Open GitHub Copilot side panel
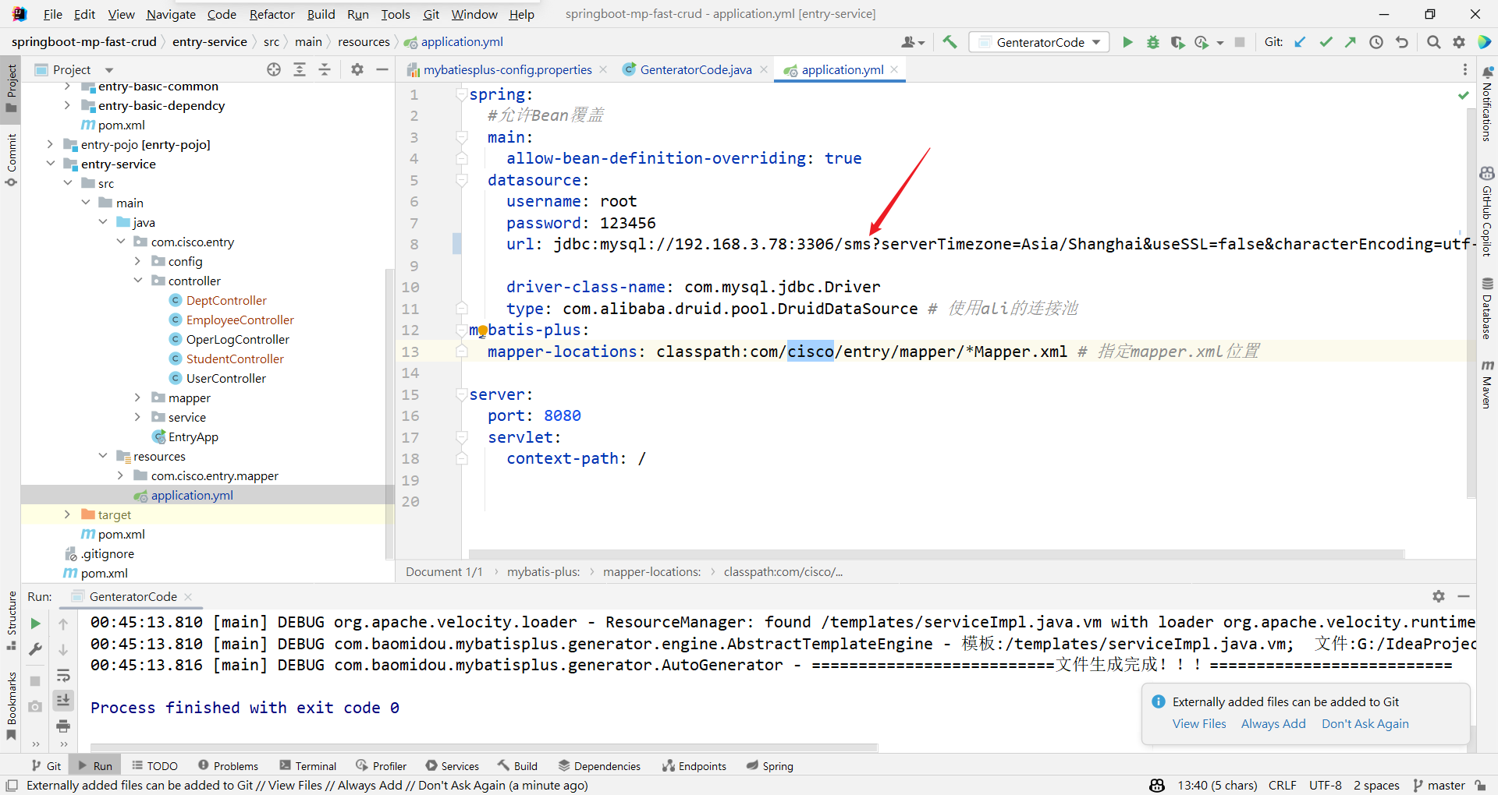 (1487, 211)
